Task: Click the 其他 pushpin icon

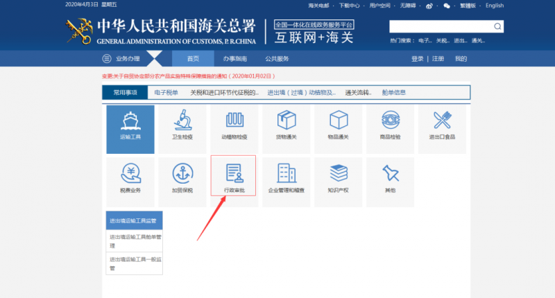Action: pos(390,173)
